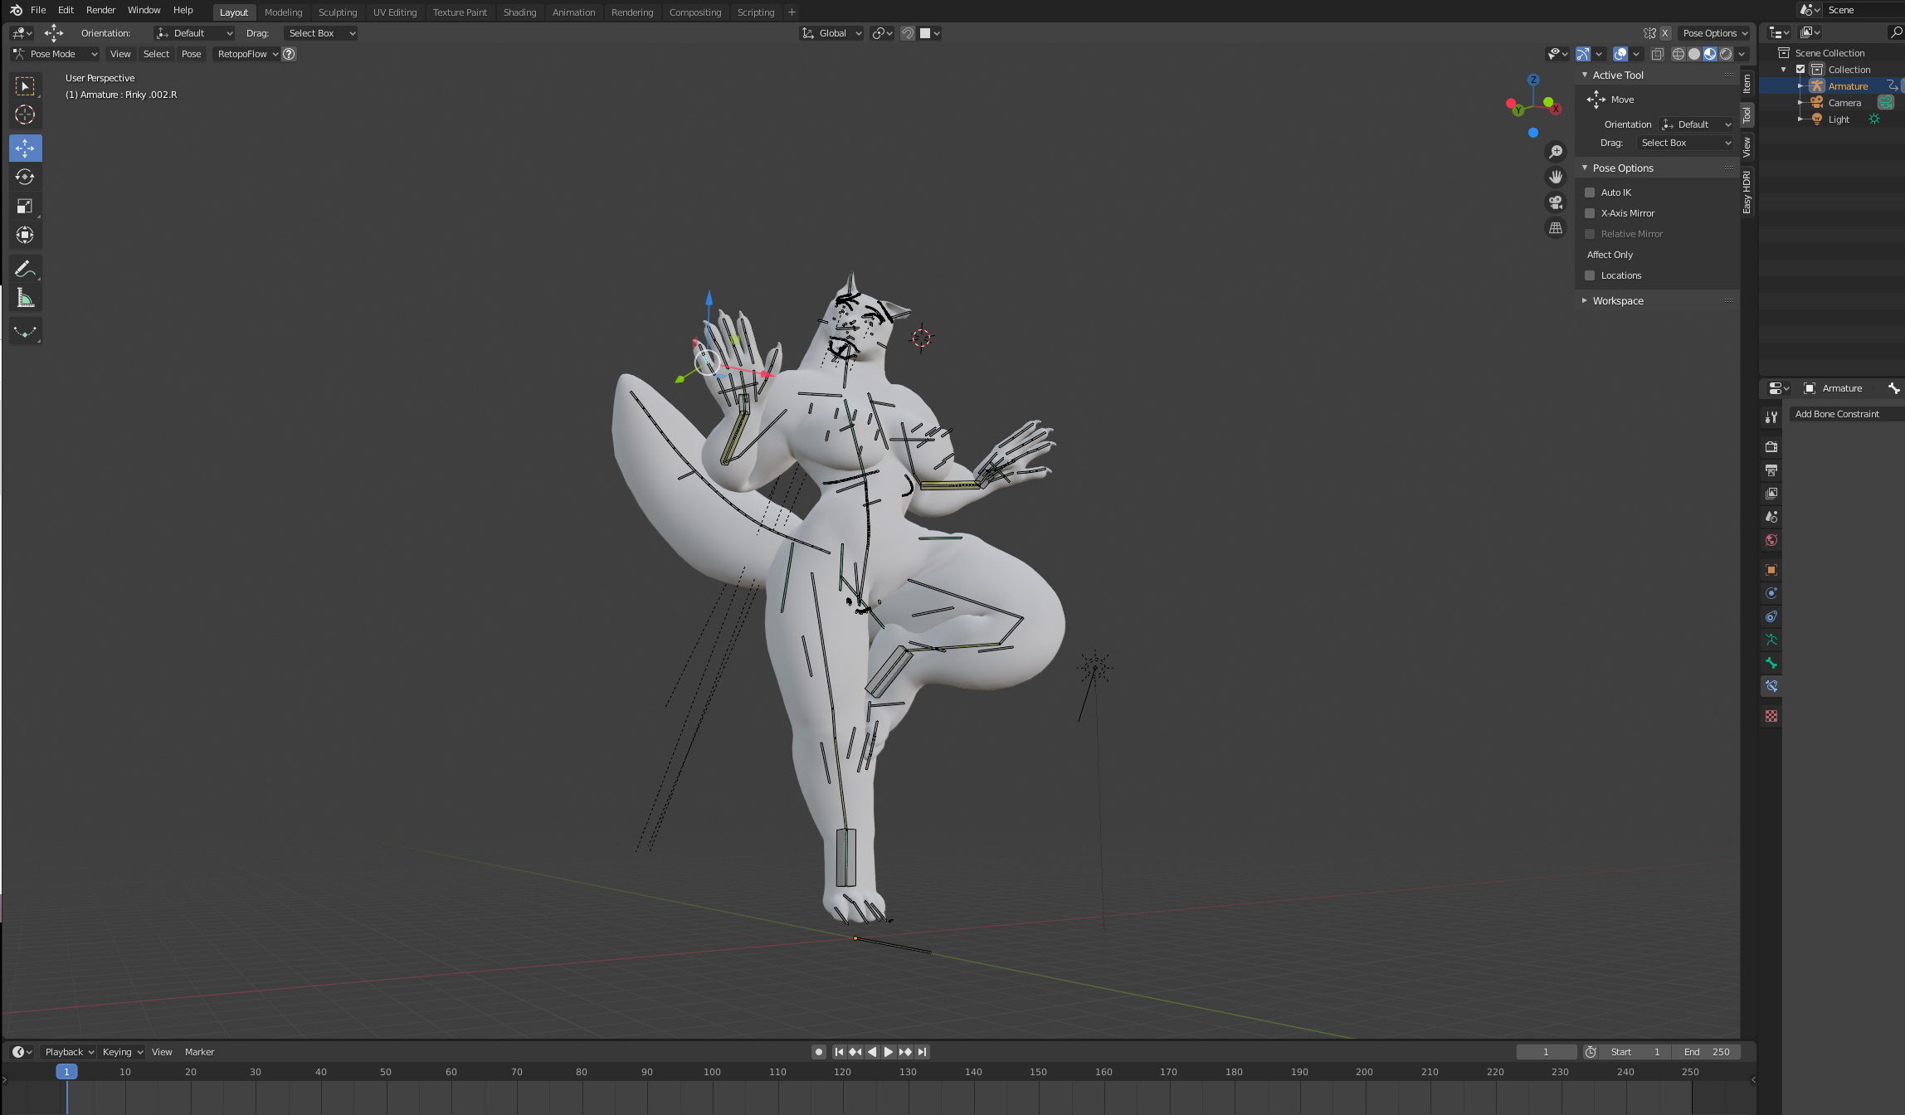Open the Keying popover in timeline
This screenshot has height=1115, width=1905.
122,1052
